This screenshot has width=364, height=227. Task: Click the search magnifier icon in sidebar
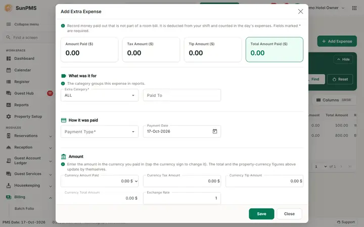coord(9,37)
